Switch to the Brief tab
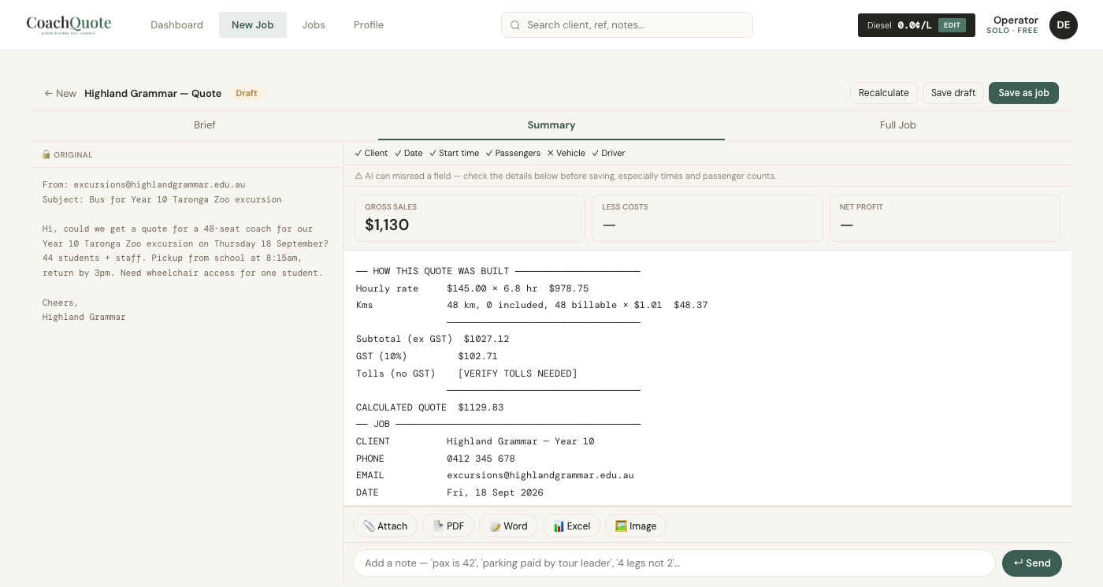Screen dimensions: 1103x587 tap(205, 124)
